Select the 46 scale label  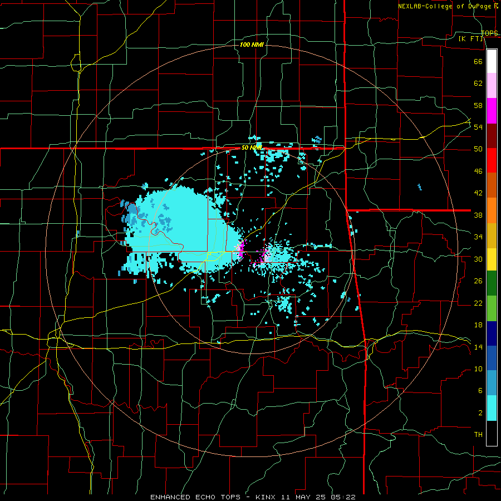pos(478,171)
